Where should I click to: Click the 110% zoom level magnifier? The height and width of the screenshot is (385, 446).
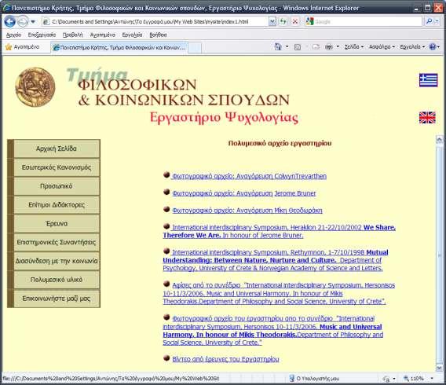(406, 378)
